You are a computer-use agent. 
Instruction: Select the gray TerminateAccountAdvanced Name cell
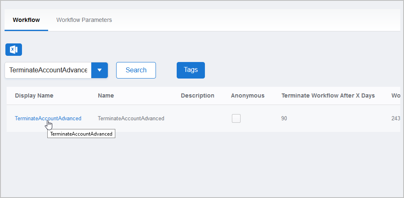(131, 118)
